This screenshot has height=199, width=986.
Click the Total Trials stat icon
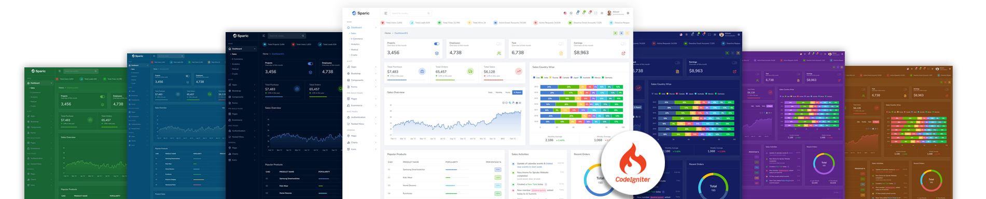[439, 23]
